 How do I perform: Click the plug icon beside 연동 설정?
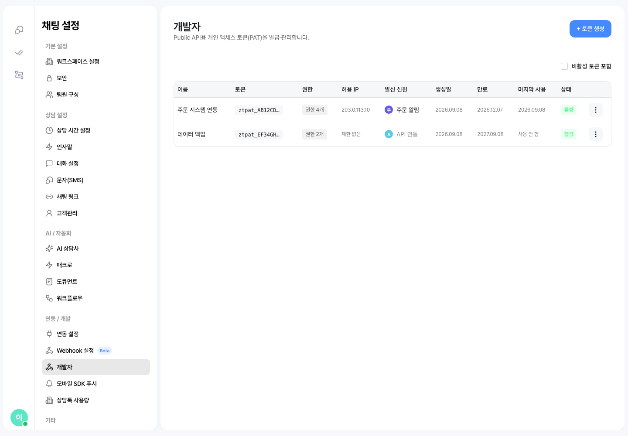pos(49,334)
